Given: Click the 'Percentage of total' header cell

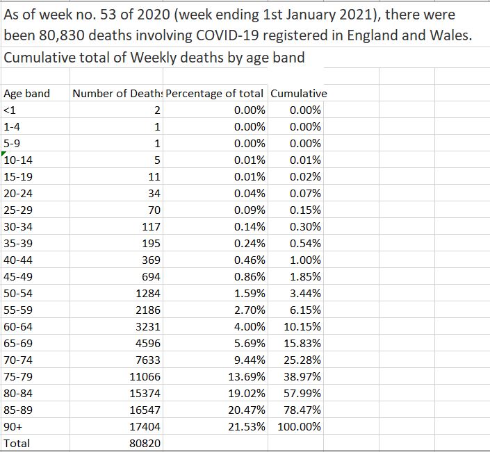Looking at the screenshot, I should 215,94.
